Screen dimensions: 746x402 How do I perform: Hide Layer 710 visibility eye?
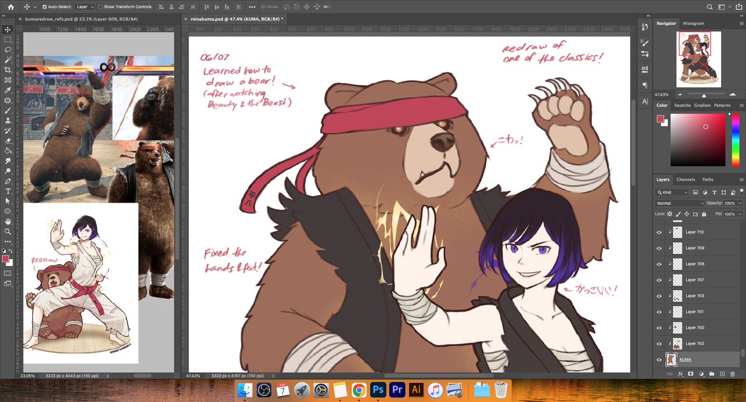coord(659,232)
